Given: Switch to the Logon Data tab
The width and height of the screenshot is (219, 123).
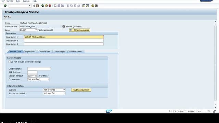Looking at the screenshot, I should 30,52.
